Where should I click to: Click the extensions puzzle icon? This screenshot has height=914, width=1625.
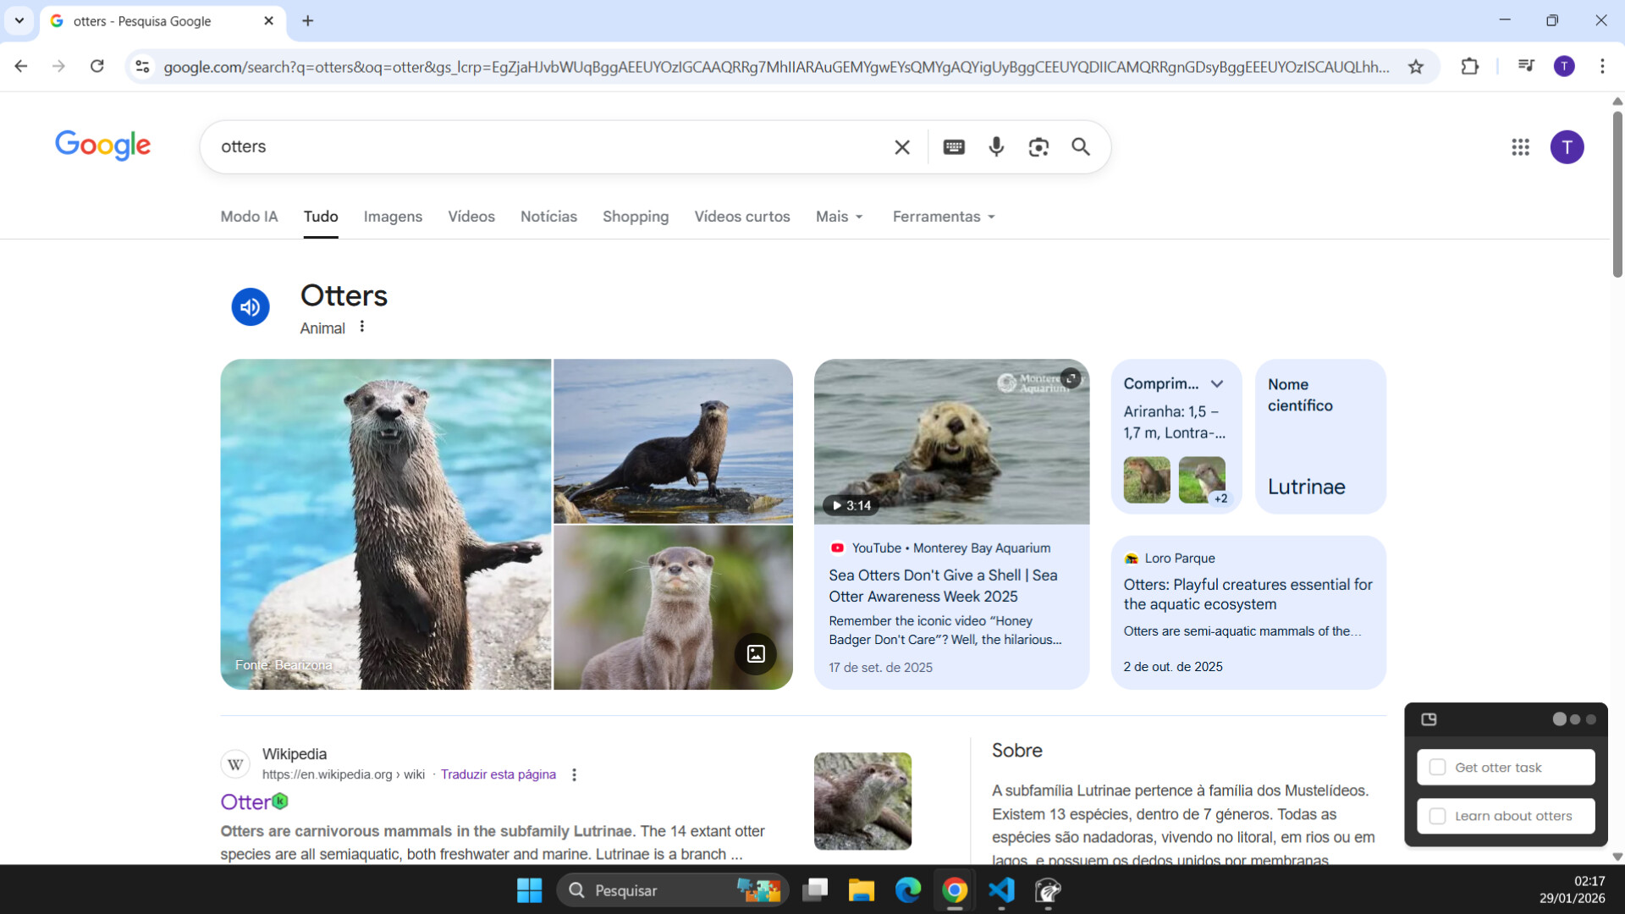[1470, 66]
